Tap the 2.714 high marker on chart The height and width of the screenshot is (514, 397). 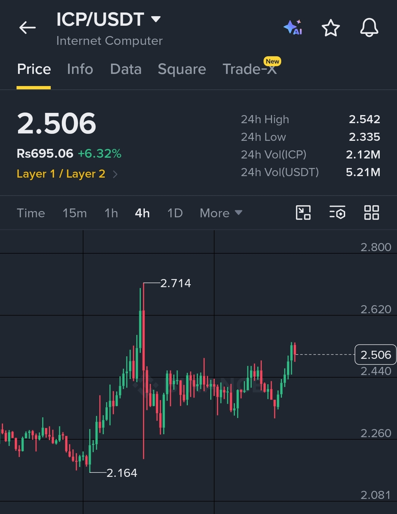point(176,283)
